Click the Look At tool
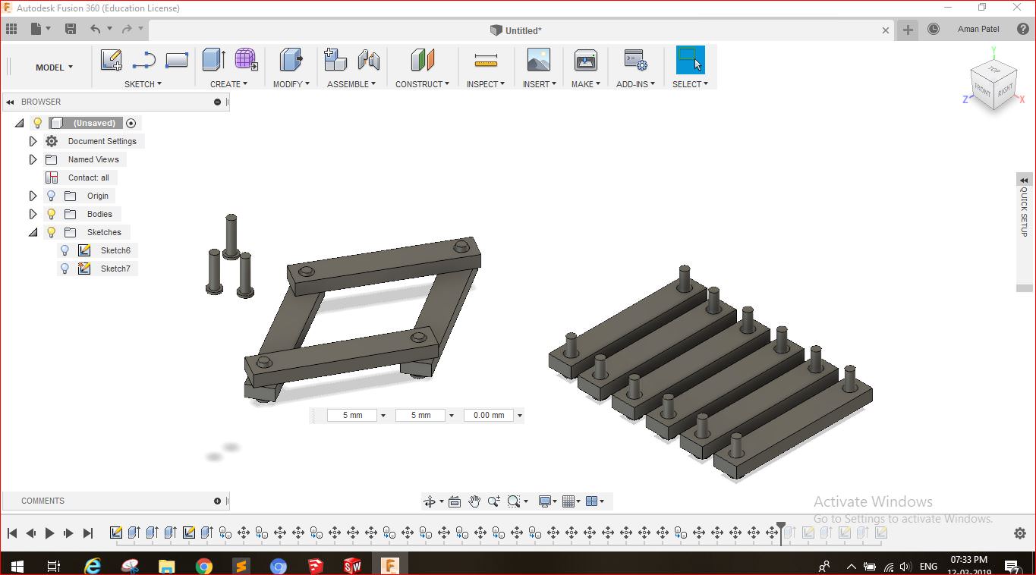Image resolution: width=1036 pixels, height=575 pixels. coord(455,501)
